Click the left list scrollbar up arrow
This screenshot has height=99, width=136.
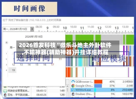pos(67,86)
